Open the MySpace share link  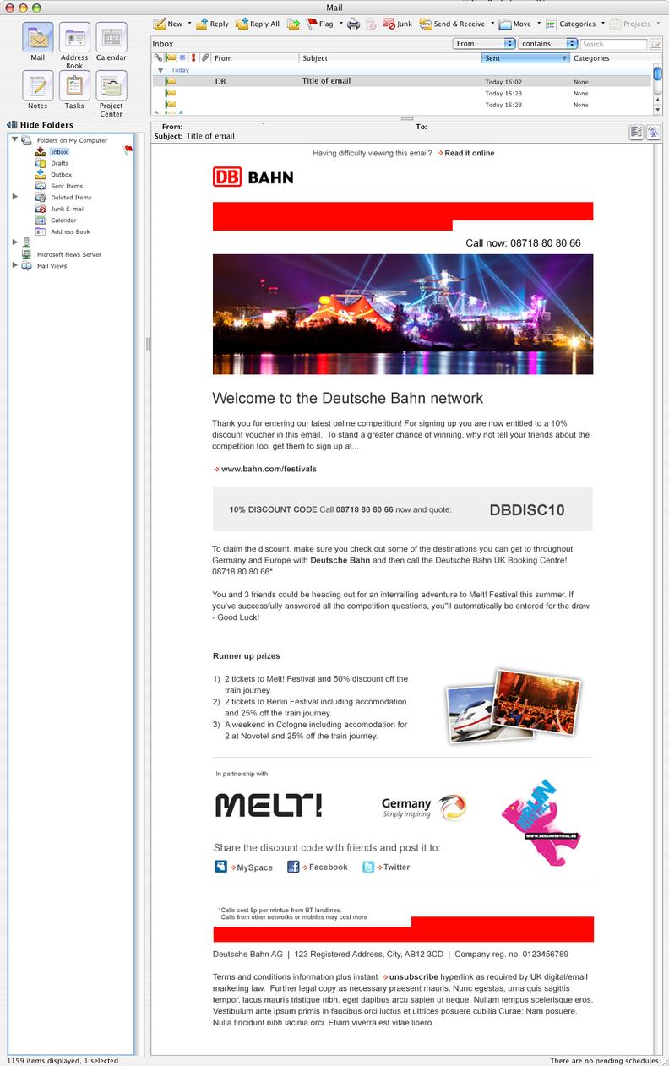[x=254, y=867]
